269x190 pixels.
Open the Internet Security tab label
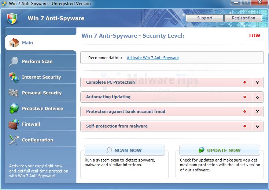coord(41,77)
